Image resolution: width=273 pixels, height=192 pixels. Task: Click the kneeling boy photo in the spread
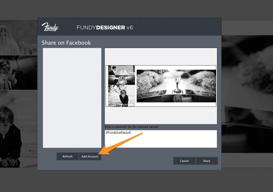122,96
